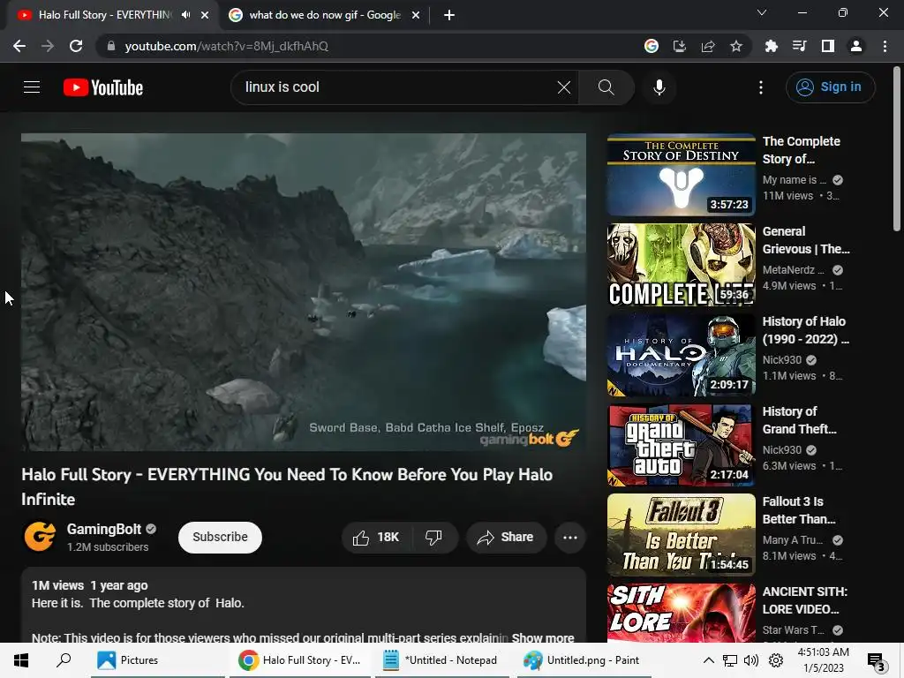Screen dimensions: 904x678
Task: Go back with browser back arrow
Action: 19,46
